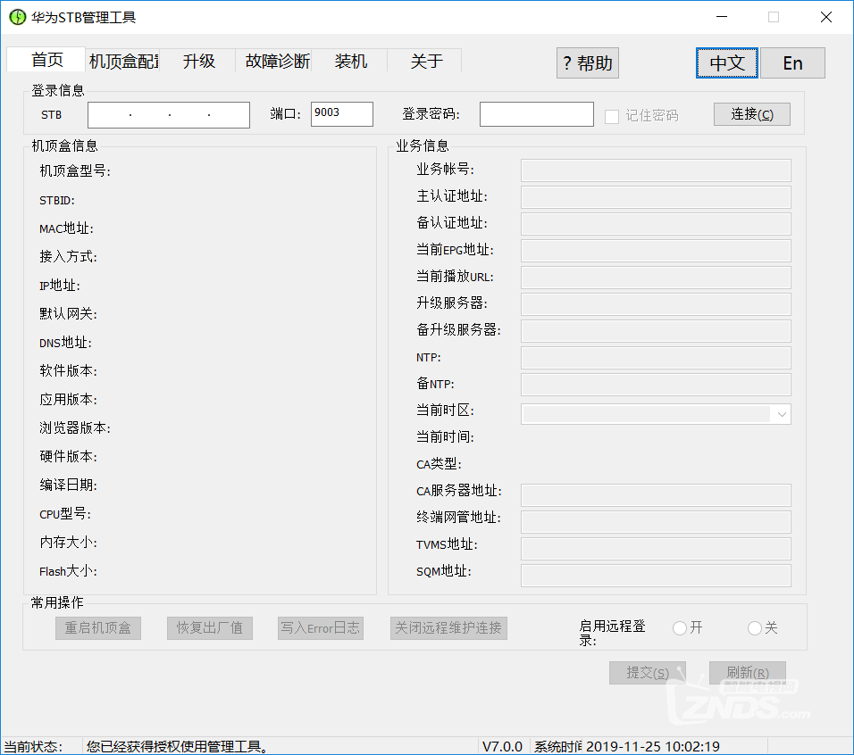This screenshot has height=755, width=854.
Task: Click the Flash大小 label
Action: point(68,571)
